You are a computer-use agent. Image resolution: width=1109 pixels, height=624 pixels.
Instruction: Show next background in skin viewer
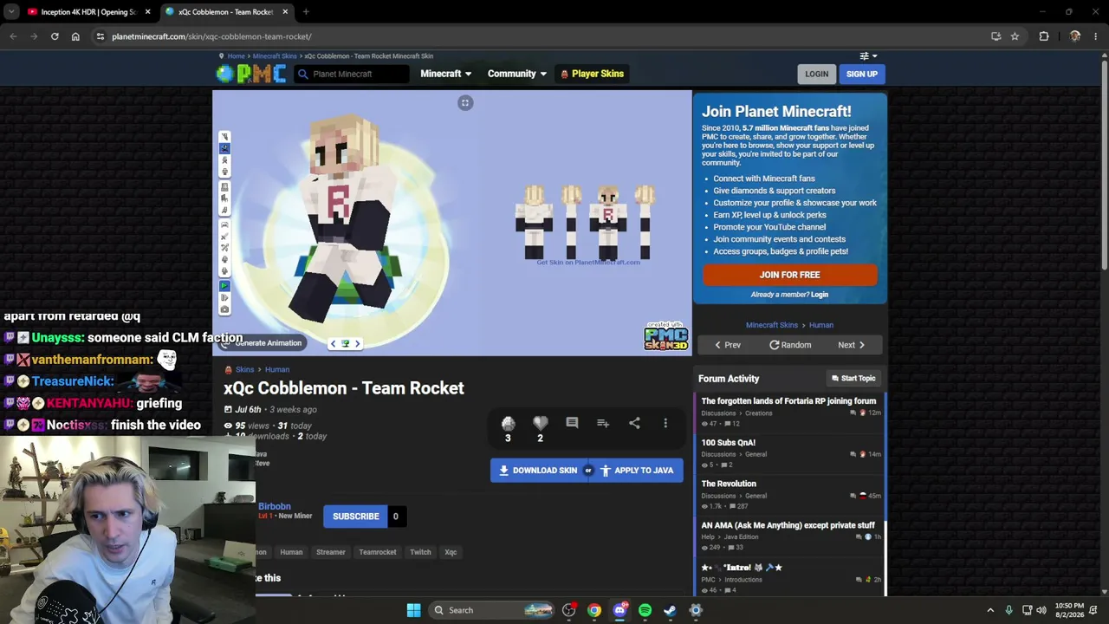pos(357,343)
